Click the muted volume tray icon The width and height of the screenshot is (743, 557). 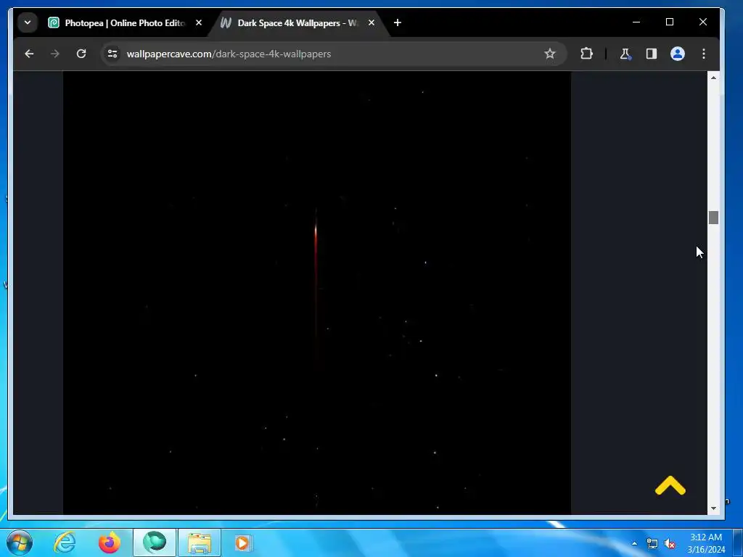point(670,543)
